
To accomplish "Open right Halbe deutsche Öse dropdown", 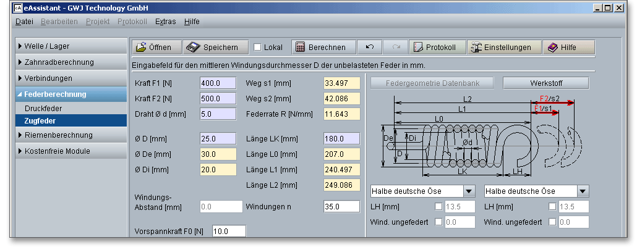I will click(x=583, y=191).
